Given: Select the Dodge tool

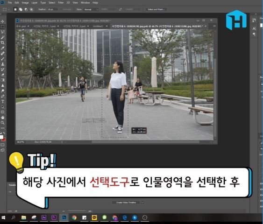Looking at the screenshot, I should pyautogui.click(x=2, y=91).
